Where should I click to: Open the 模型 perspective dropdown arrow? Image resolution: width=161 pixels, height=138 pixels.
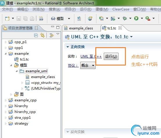(69, 19)
